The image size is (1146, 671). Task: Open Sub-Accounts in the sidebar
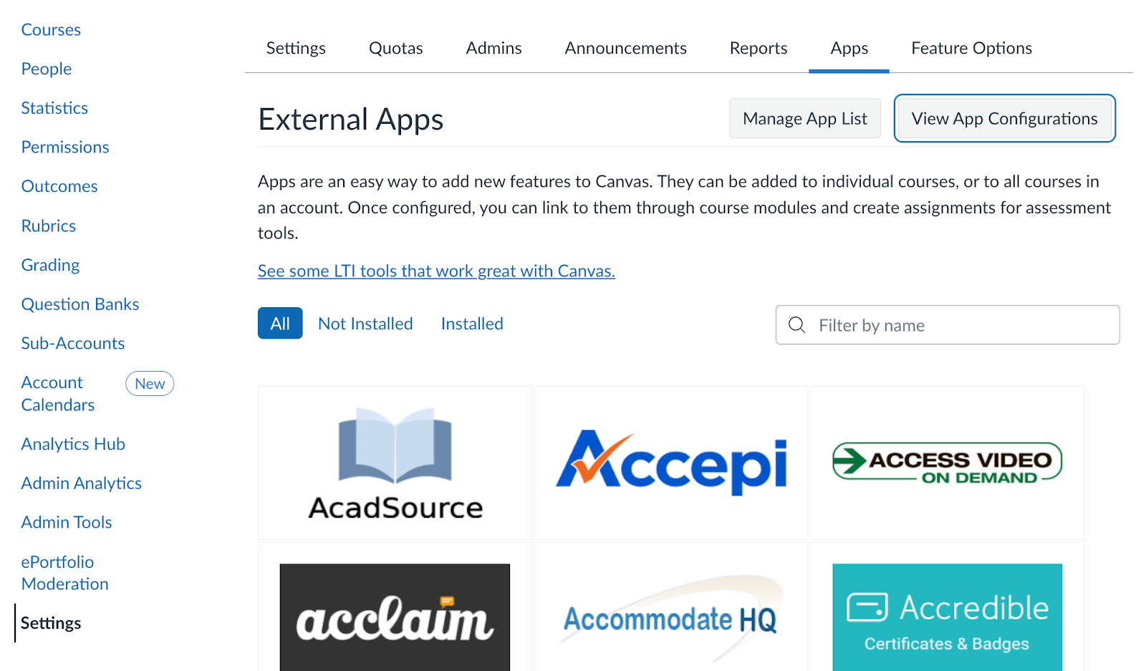pos(73,343)
